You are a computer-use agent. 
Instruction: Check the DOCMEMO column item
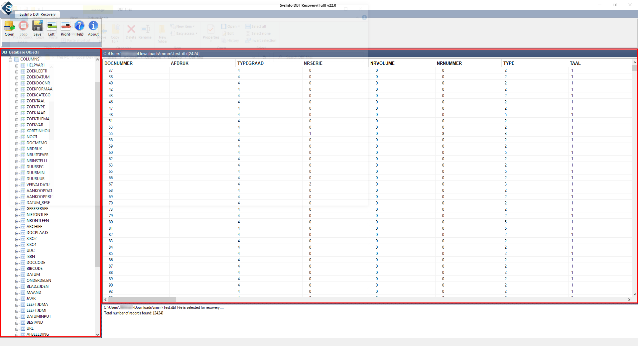point(24,143)
